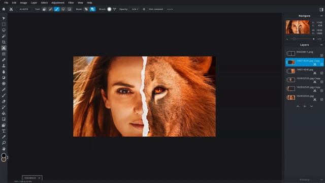
Task: Select the Lasso tool
Action: point(4,30)
